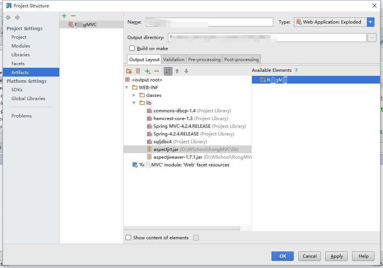Toggle sort elements by names and types

point(168,71)
